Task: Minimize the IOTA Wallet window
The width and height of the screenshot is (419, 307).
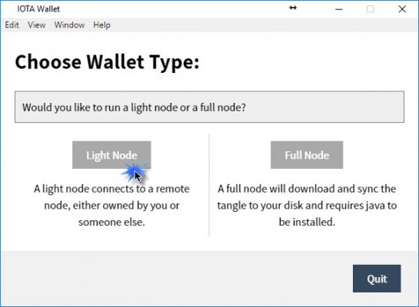Action: click(339, 9)
